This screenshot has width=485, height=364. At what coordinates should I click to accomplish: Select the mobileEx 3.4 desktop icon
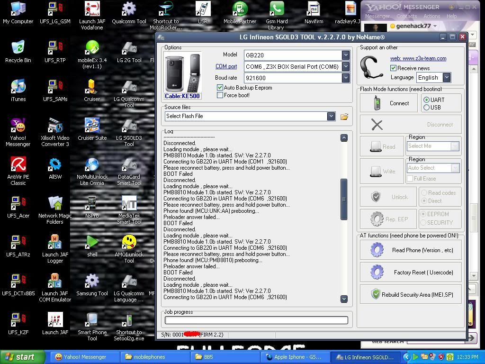click(x=92, y=55)
